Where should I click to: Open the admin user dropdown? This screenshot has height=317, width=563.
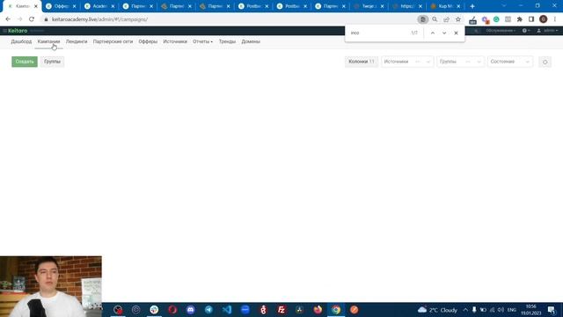tap(547, 31)
